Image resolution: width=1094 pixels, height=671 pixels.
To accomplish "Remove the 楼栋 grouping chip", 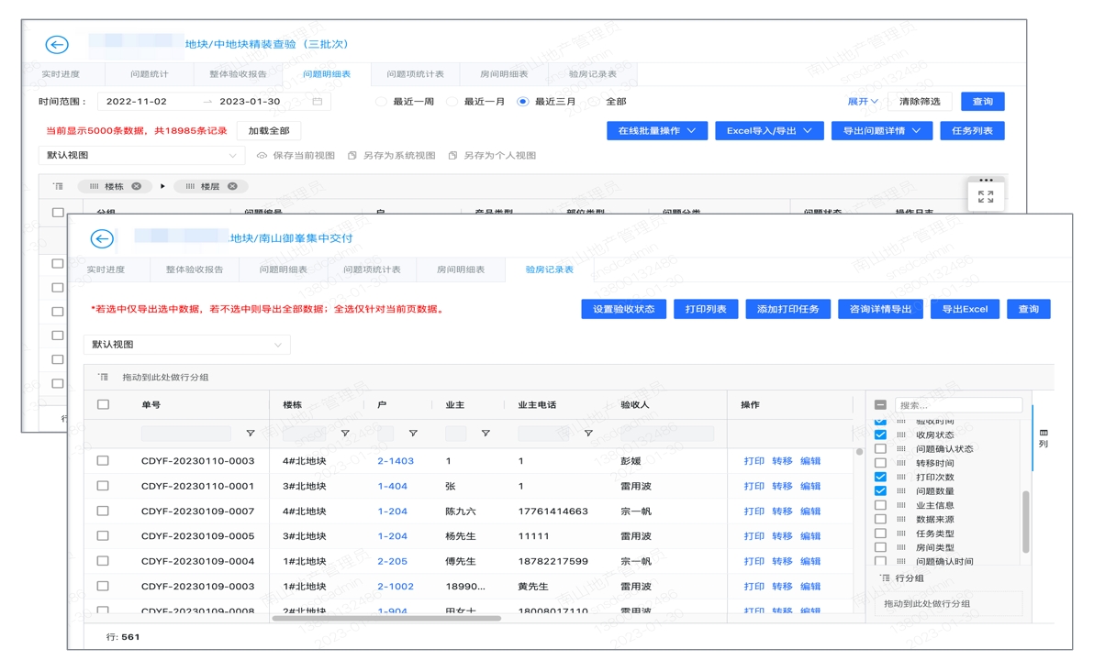I will [137, 186].
